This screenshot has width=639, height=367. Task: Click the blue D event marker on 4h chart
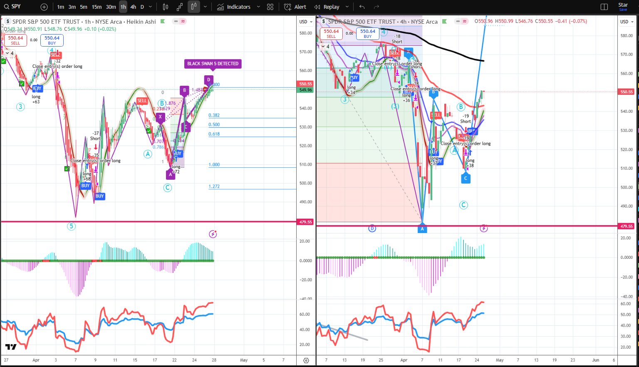(372, 228)
